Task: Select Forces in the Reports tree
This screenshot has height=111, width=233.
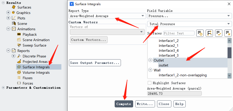Action: tap(28, 83)
